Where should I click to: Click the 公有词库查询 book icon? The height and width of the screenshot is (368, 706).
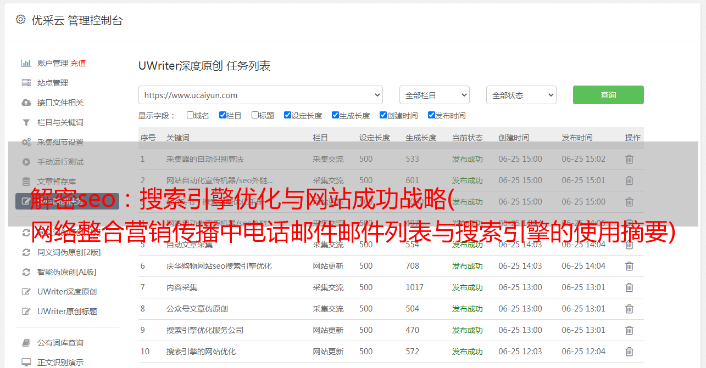tap(26, 343)
